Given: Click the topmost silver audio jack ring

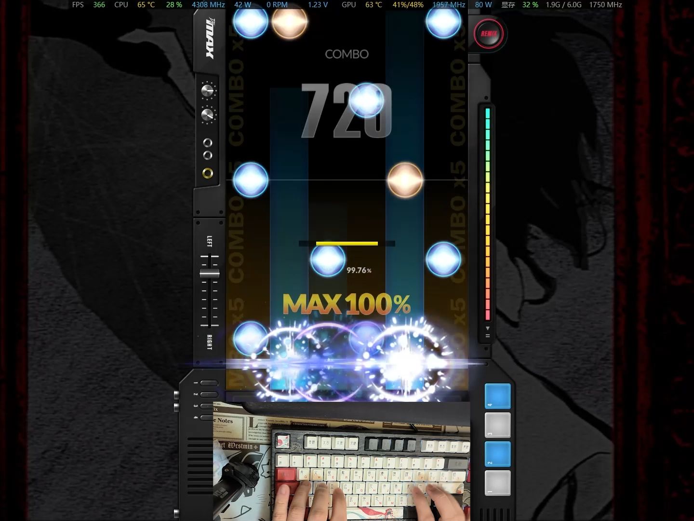Looking at the screenshot, I should [208, 143].
